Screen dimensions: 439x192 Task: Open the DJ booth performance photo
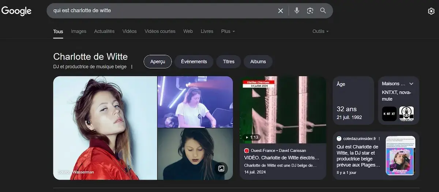click(x=195, y=102)
